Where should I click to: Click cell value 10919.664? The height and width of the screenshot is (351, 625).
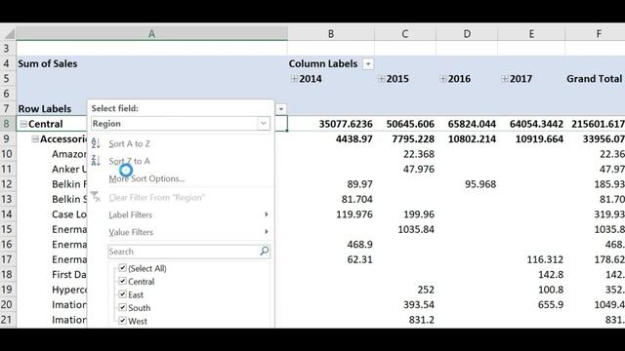point(539,138)
